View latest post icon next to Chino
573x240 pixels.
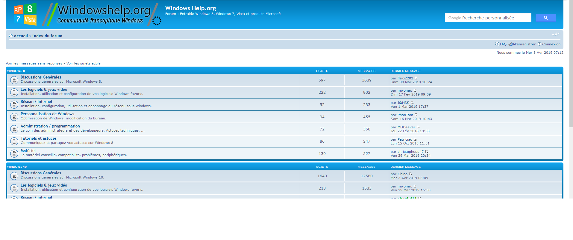(x=410, y=174)
